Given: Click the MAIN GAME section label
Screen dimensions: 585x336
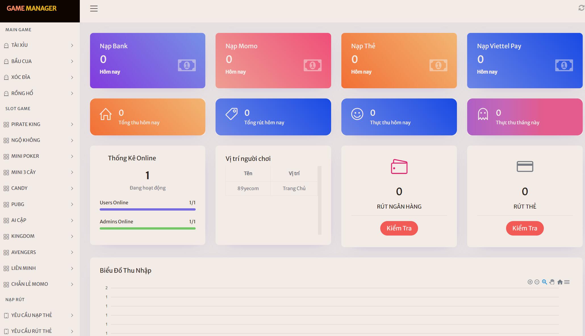Looking at the screenshot, I should (x=18, y=30).
